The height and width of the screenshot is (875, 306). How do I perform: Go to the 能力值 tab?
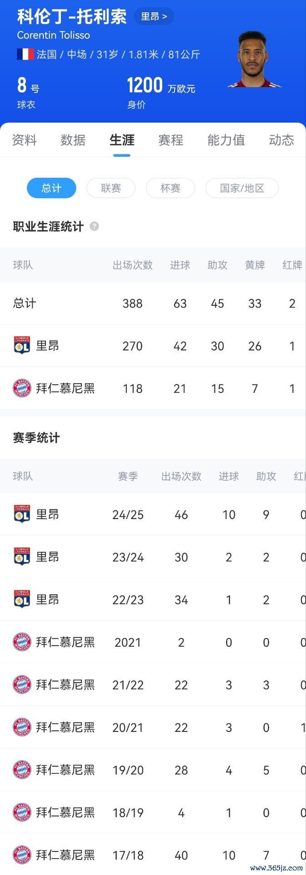pyautogui.click(x=226, y=140)
